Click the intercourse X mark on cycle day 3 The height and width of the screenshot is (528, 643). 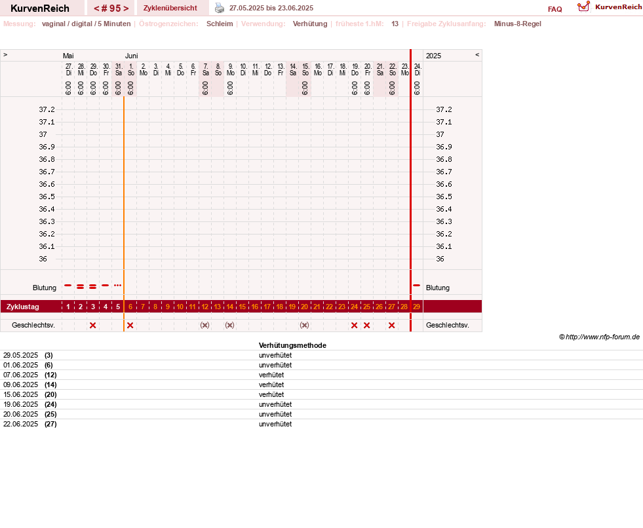[92, 325]
